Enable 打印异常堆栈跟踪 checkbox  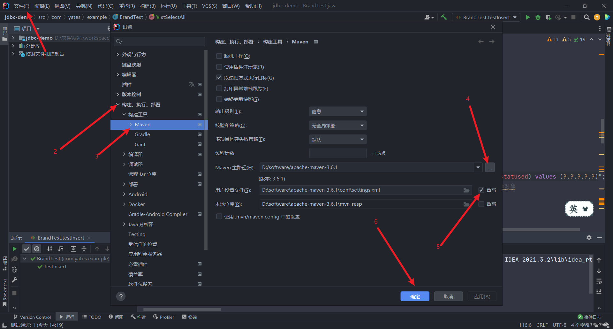click(219, 88)
